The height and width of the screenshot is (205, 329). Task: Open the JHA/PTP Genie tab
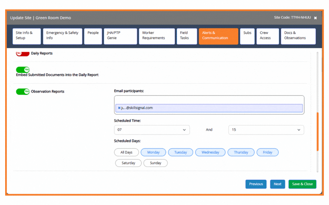point(120,36)
